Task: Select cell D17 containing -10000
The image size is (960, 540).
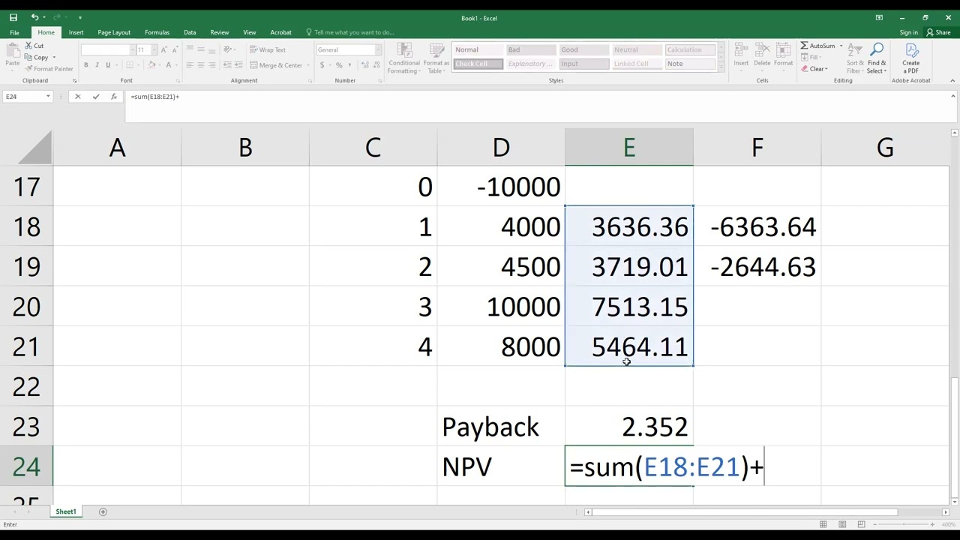Action: click(x=501, y=186)
